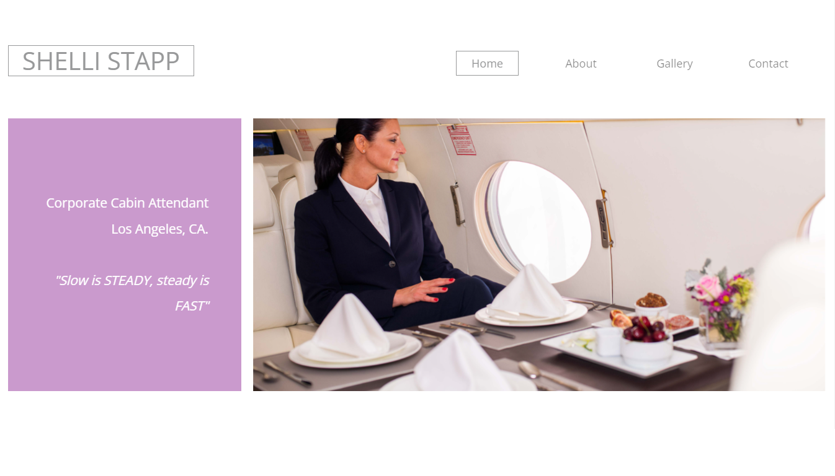Click the chocolate dessert cup on table
The height and width of the screenshot is (476, 835).
tap(651, 305)
